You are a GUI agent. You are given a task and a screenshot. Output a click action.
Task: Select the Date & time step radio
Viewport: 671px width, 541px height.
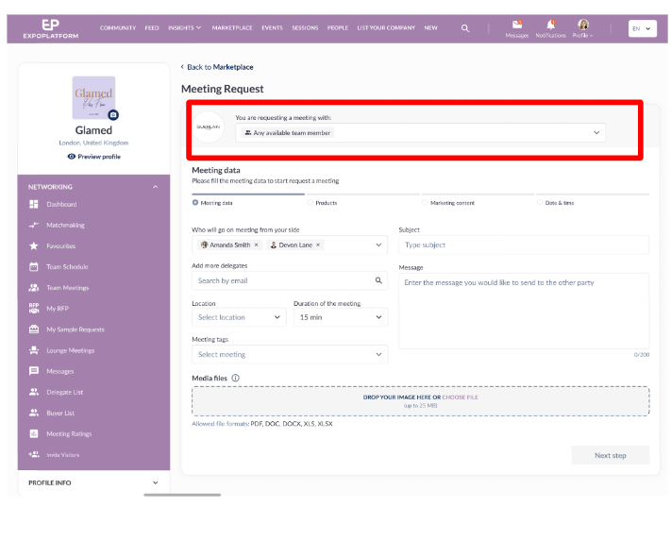click(540, 202)
